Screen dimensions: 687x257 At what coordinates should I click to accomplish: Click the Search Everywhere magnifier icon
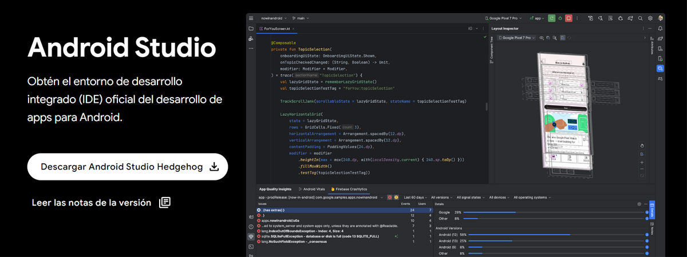641,18
